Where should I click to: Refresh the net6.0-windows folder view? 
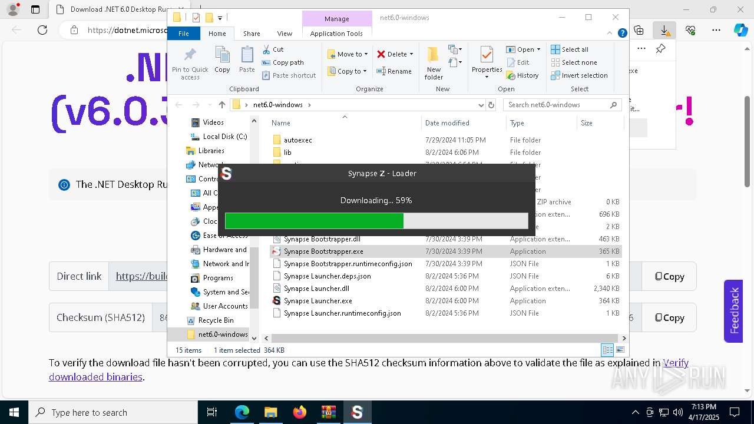(x=491, y=105)
